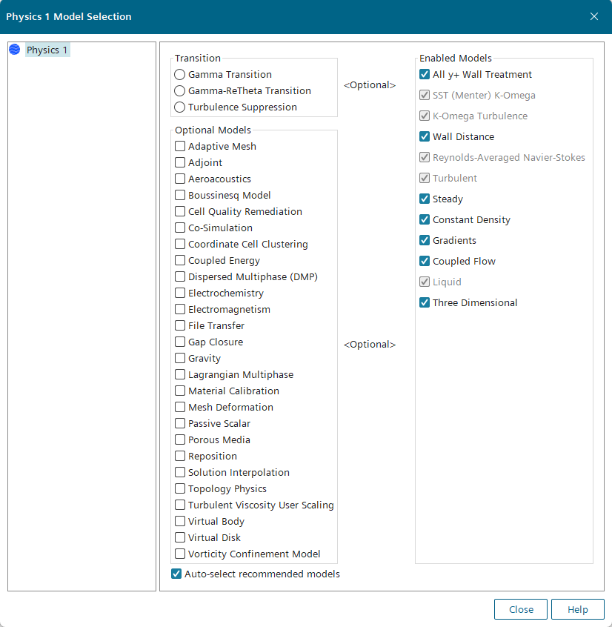Select Turbulence Suppression radio option
Viewport: 612px width, 627px height.
pos(180,107)
